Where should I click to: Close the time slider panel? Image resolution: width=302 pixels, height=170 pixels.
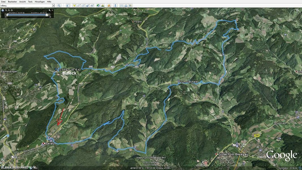(x=52, y=10)
